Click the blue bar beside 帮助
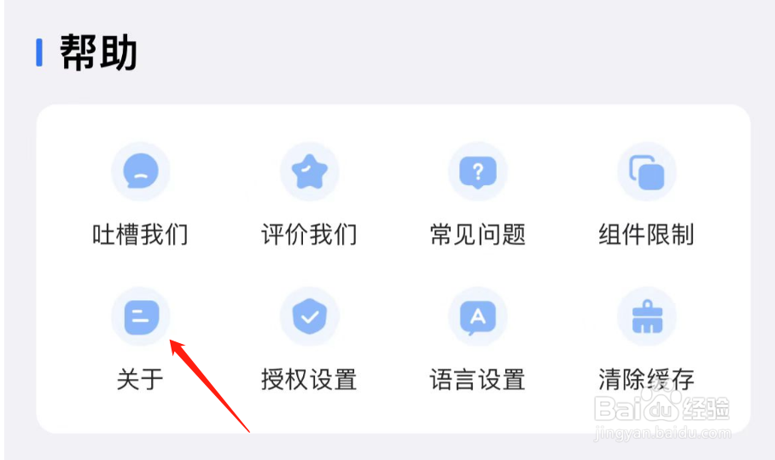The height and width of the screenshot is (460, 775). click(39, 52)
